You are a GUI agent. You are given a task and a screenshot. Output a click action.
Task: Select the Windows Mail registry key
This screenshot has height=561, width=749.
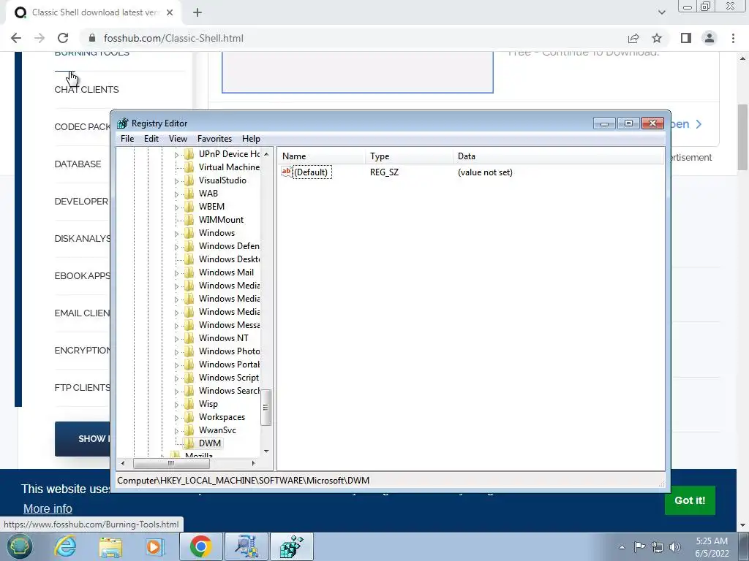point(226,272)
